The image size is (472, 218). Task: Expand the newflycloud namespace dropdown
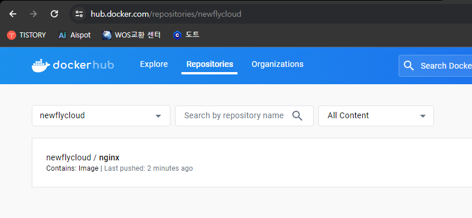tap(101, 115)
